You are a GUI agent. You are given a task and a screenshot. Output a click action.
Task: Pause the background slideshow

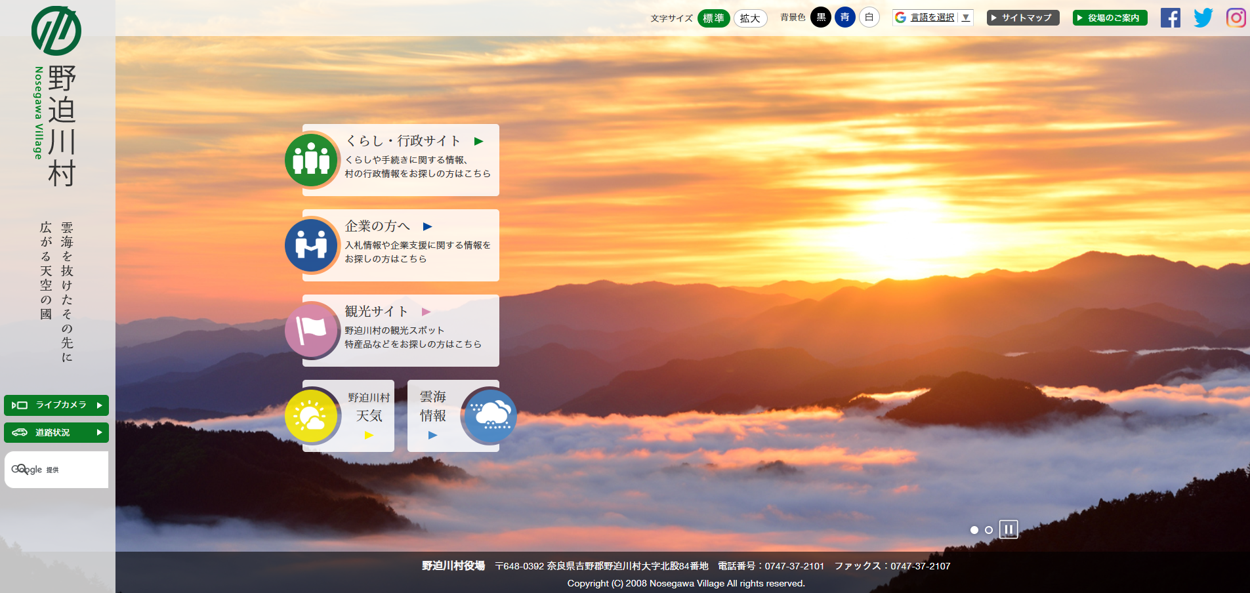tap(1009, 529)
